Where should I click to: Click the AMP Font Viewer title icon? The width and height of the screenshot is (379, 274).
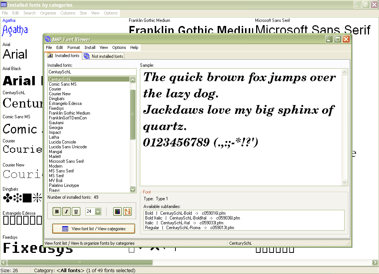coord(48,39)
